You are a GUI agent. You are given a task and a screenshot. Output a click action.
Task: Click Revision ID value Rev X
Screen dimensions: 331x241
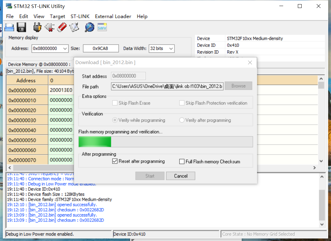[233, 52]
